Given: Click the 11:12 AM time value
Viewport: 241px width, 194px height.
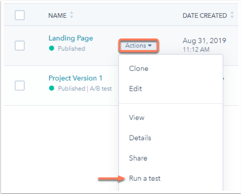Looking at the screenshot, I should 196,49.
